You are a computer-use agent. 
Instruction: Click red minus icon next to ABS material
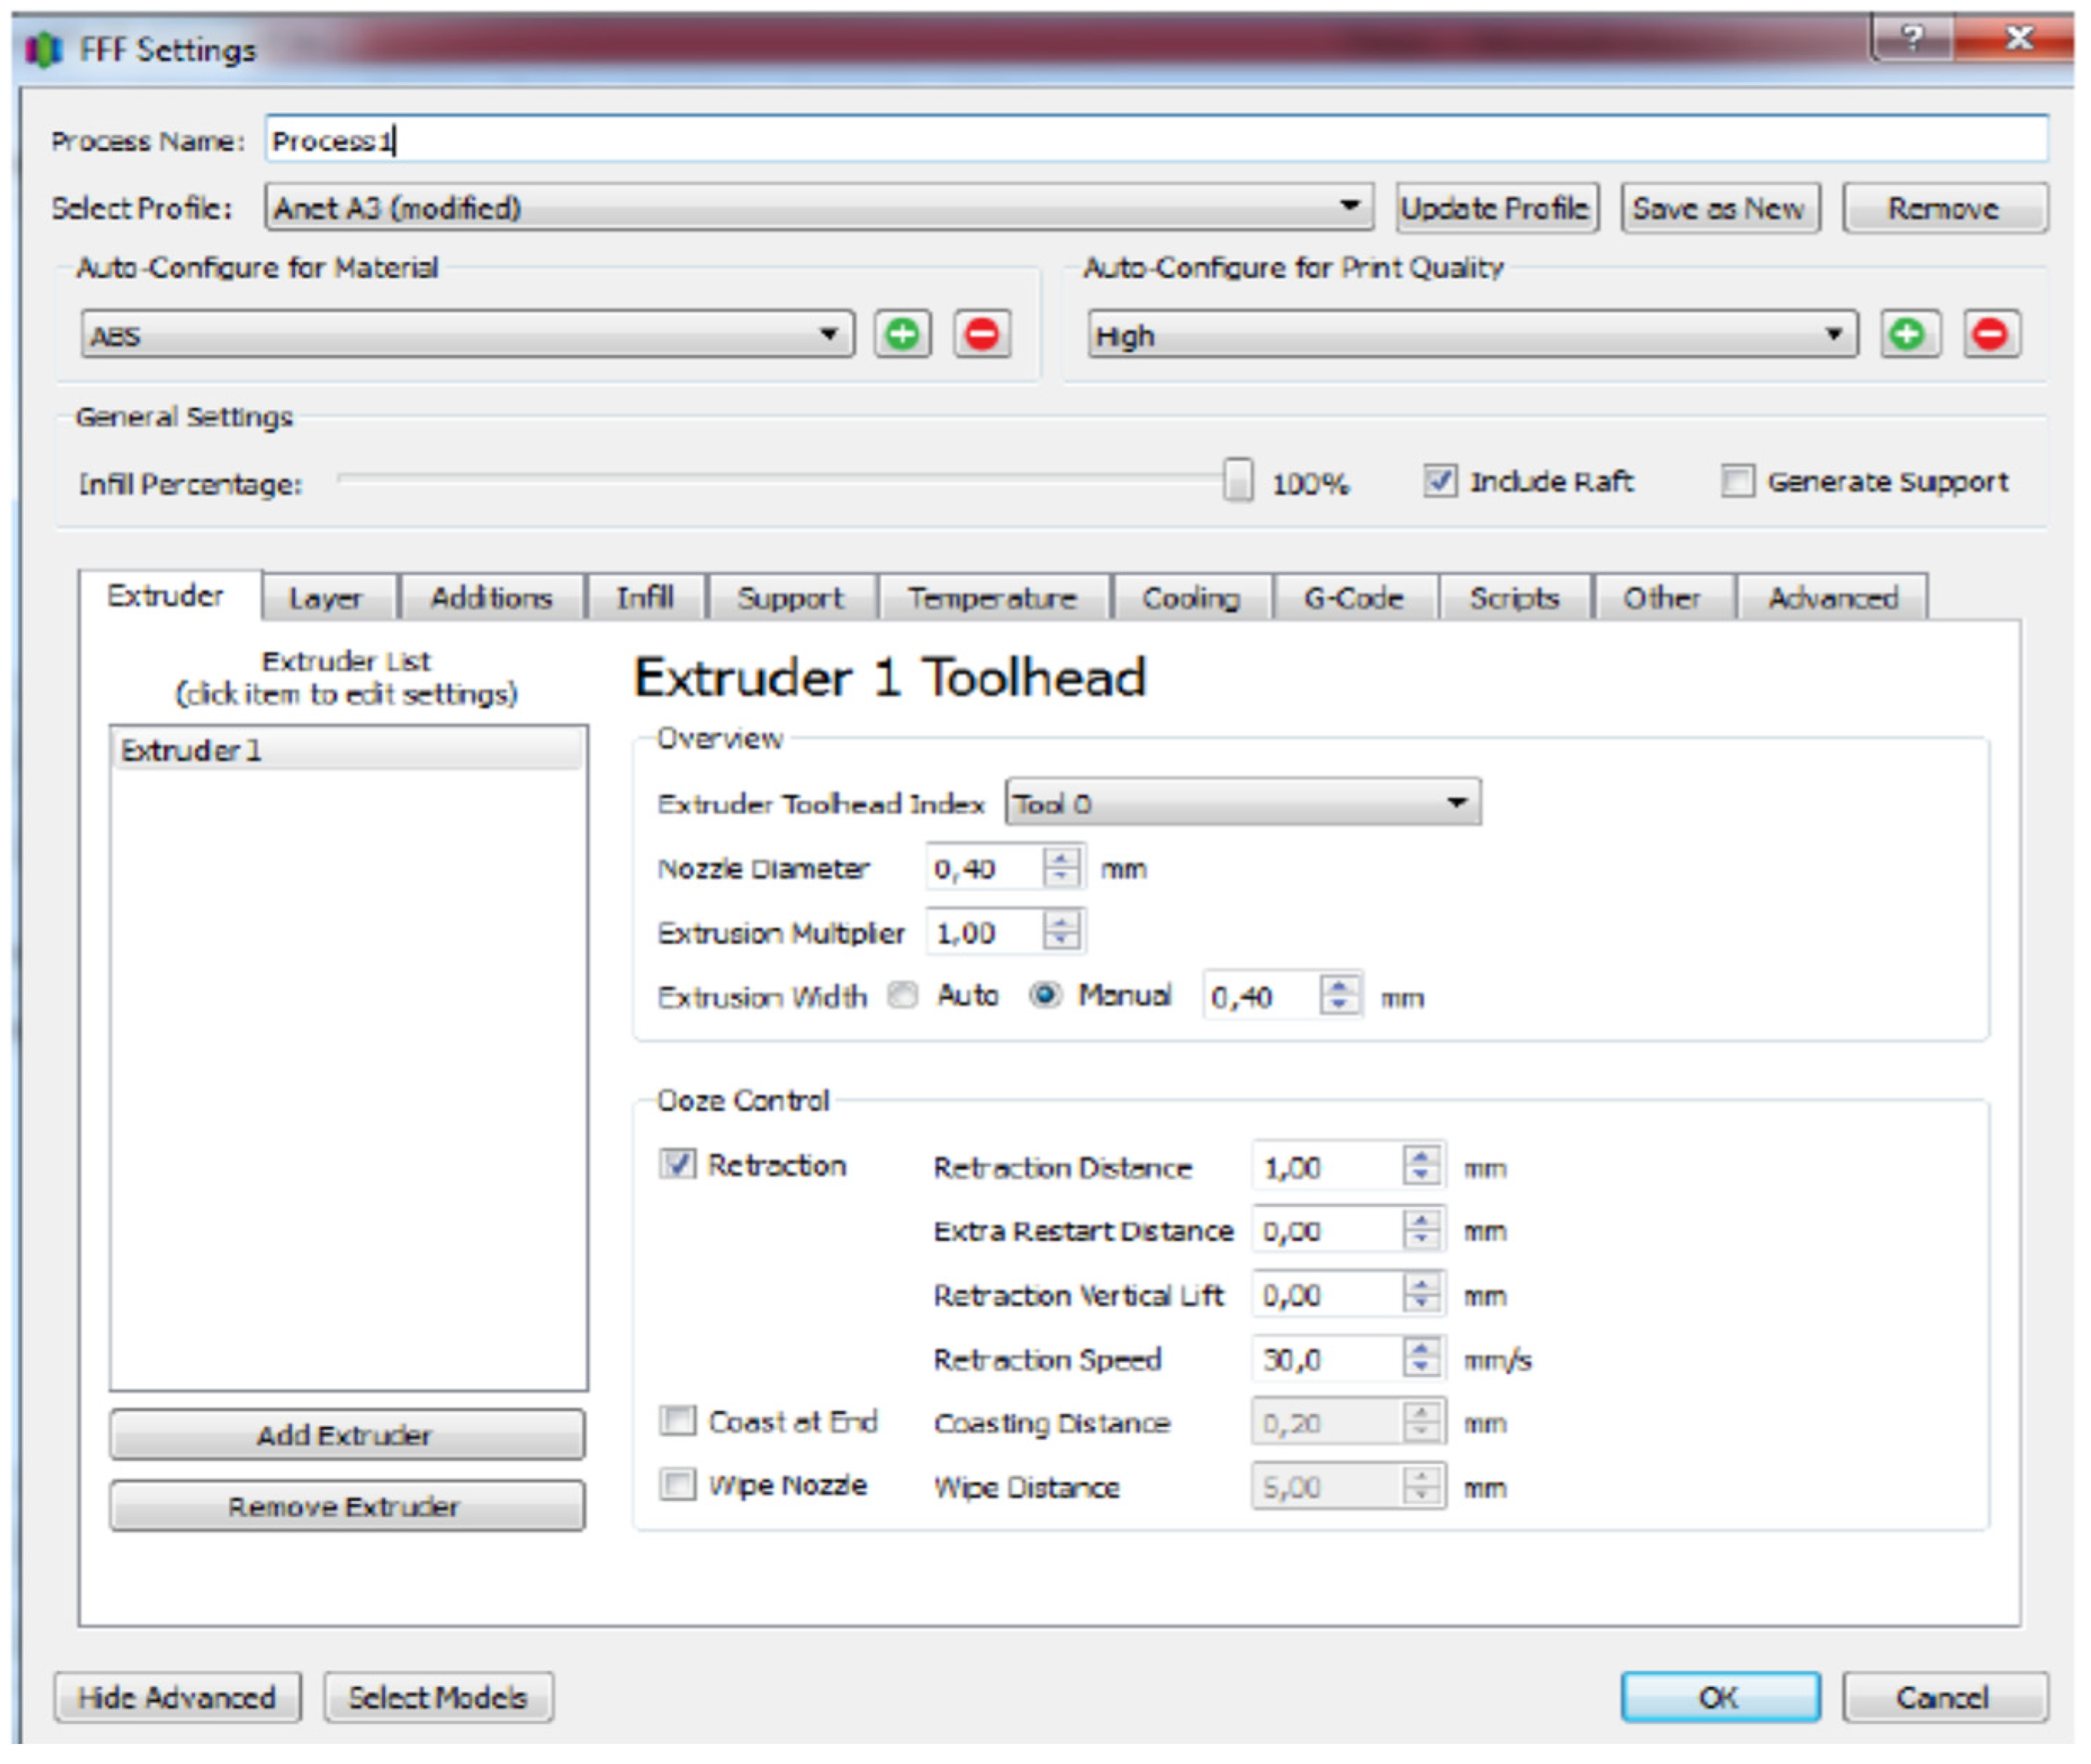click(982, 334)
